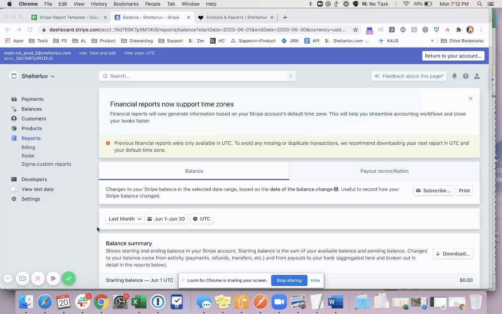Dismiss the time zones announcement banner
The image size is (502, 314).
tap(470, 99)
